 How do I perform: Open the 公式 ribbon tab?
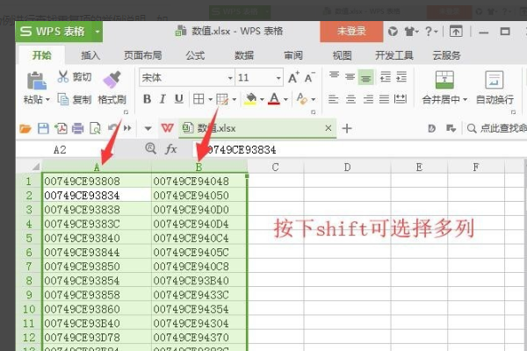(195, 55)
